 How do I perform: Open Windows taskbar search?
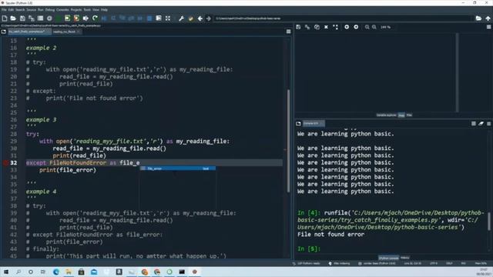tap(18, 272)
